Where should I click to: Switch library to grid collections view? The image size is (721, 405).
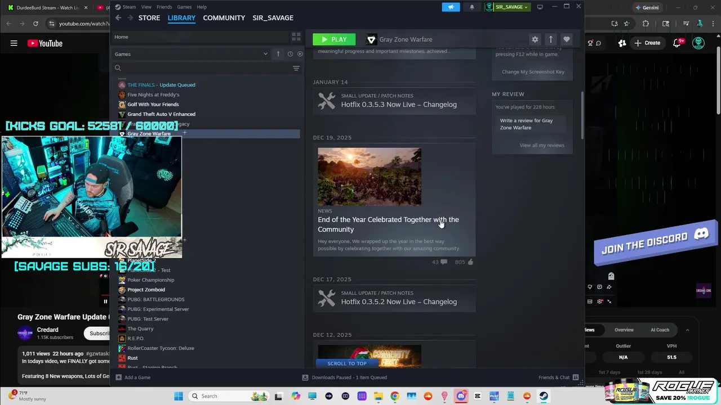pyautogui.click(x=296, y=37)
